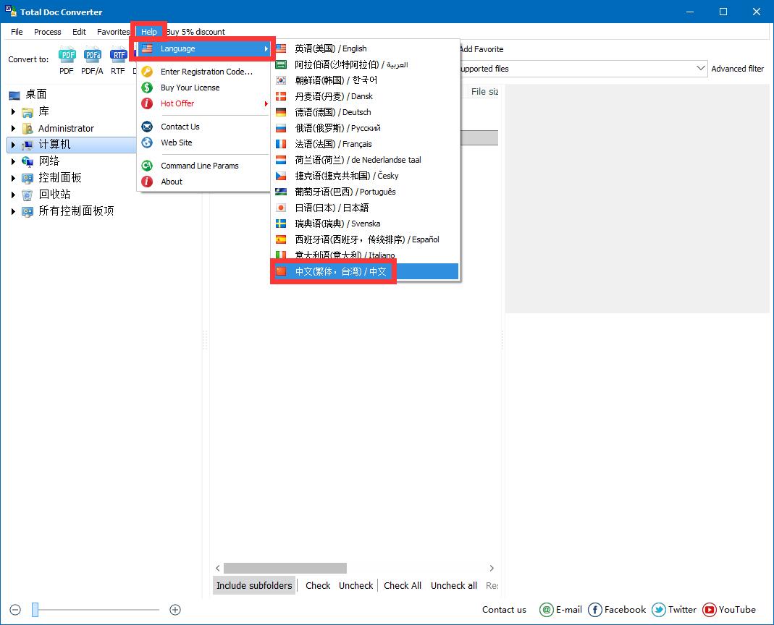Pick the Japanese flag for 日本語
This screenshot has width=774, height=625.
pyautogui.click(x=281, y=208)
